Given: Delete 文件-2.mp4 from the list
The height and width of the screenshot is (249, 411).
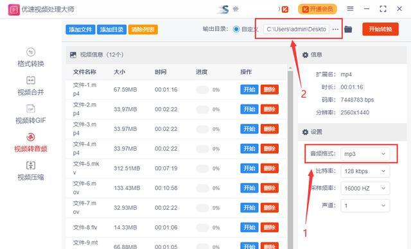Looking at the screenshot, I should tap(270, 109).
